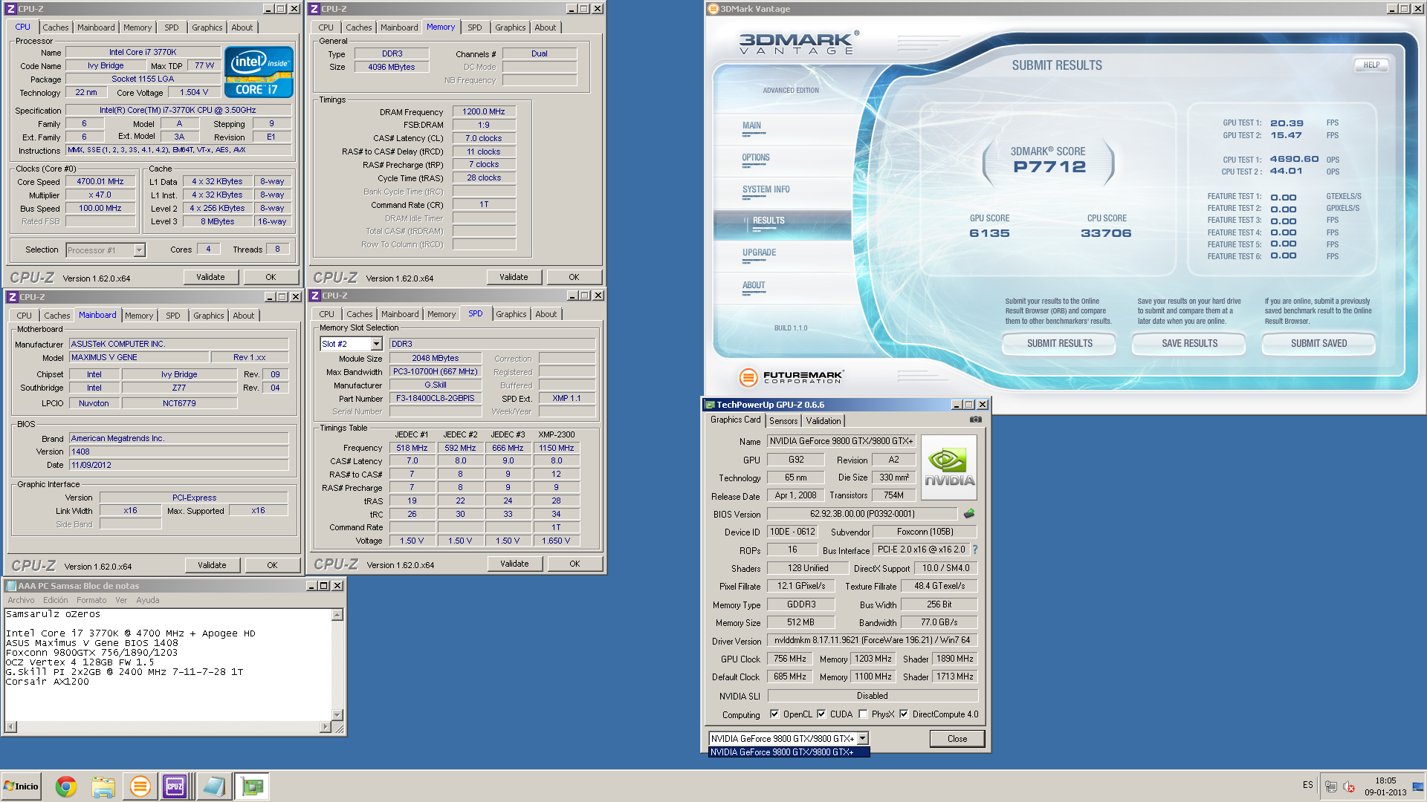
Task: Click the P7712 3DMark score
Action: (1049, 167)
